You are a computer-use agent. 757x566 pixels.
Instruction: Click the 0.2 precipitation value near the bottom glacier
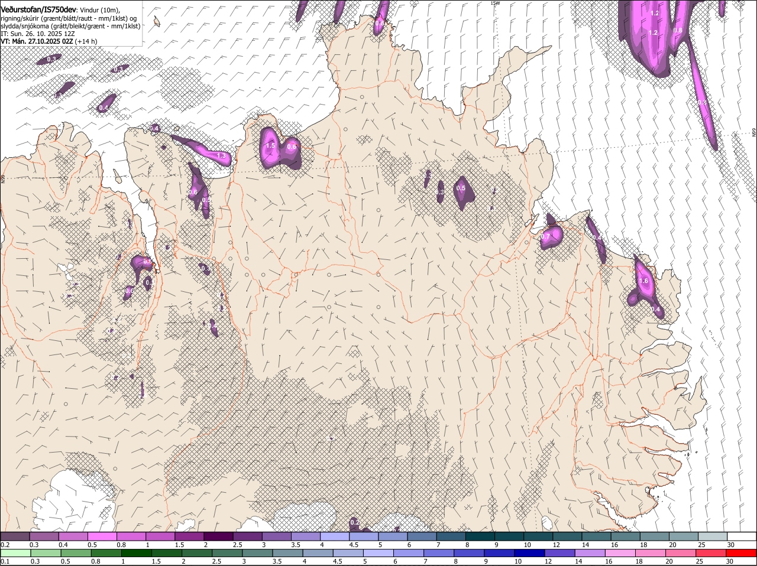354,522
